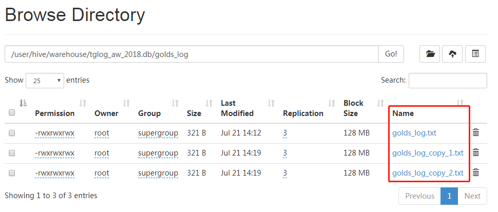The width and height of the screenshot is (498, 212).
Task: Open the Show entries count dropdown
Action: 45,81
